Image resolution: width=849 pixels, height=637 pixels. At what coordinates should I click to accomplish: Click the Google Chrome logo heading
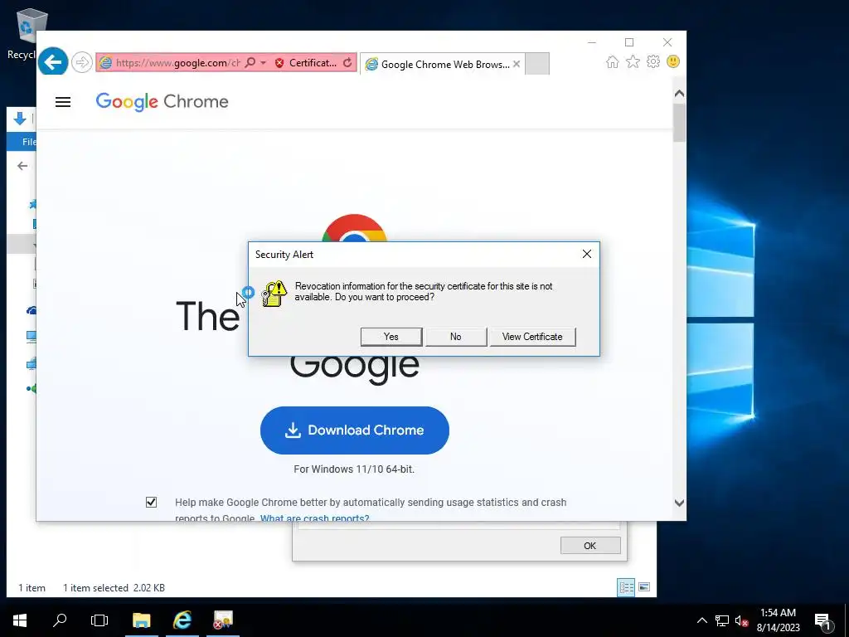click(x=162, y=101)
